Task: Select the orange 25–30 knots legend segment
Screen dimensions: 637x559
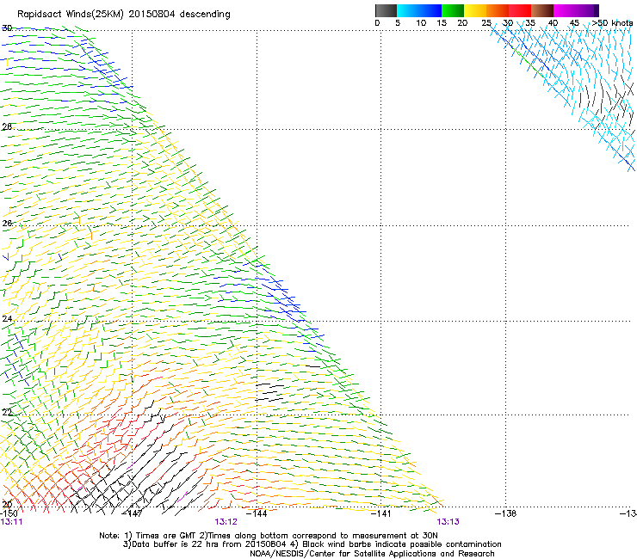Action: (x=498, y=10)
